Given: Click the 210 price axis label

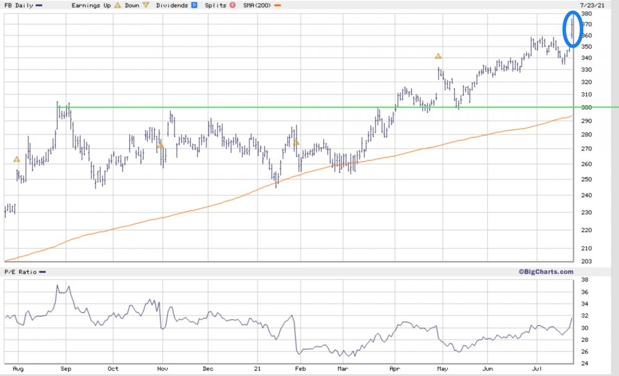Looking at the screenshot, I should point(587,248).
